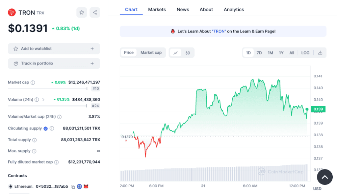Download chart data using the download icon

pyautogui.click(x=320, y=53)
